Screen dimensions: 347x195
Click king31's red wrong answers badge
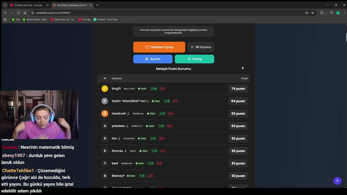(x=162, y=89)
